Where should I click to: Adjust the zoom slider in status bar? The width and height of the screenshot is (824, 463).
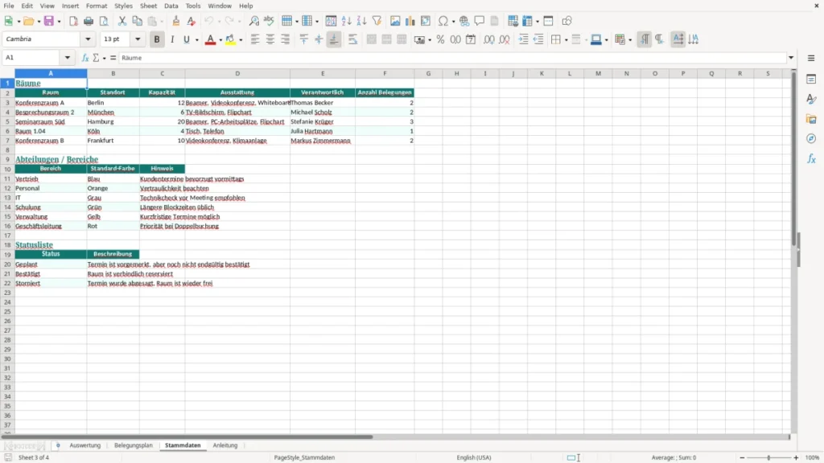click(768, 457)
